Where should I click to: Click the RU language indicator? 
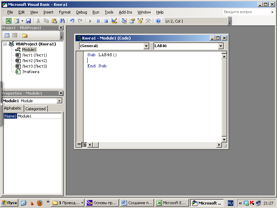pos(230,203)
